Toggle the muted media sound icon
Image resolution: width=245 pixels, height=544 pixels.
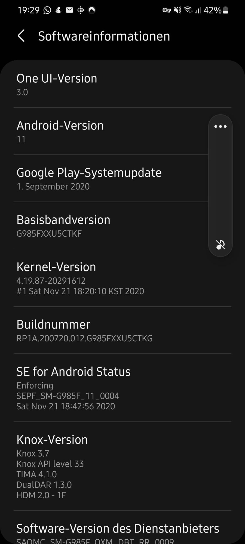click(220, 245)
